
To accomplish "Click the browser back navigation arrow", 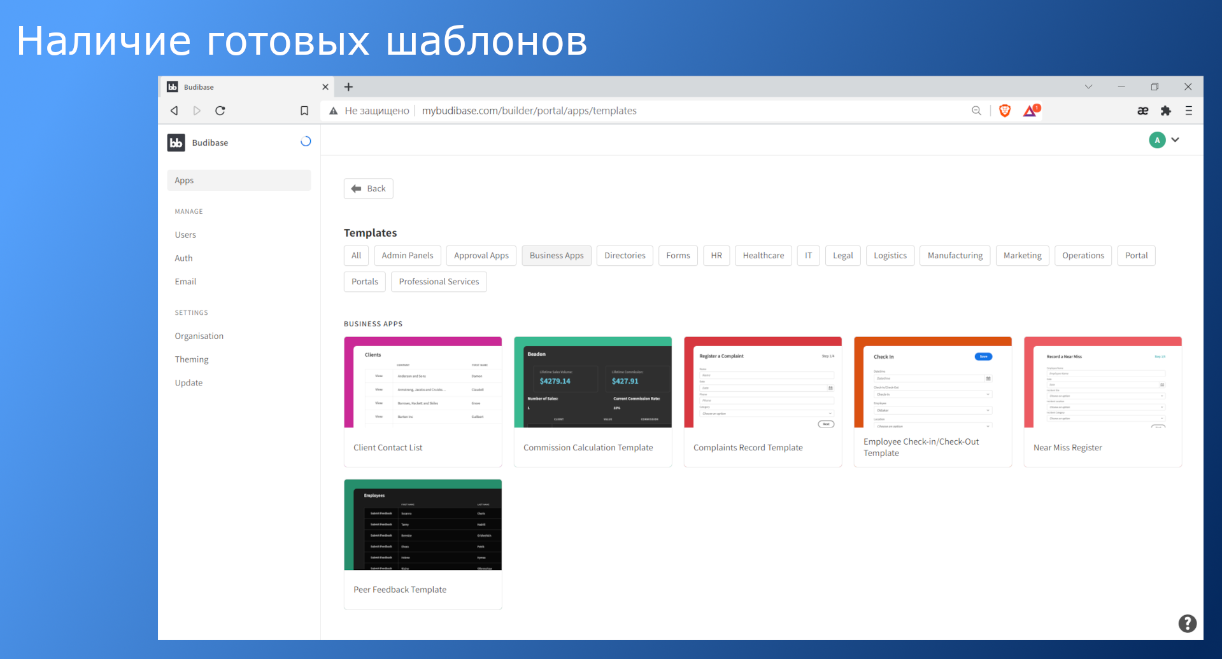I will coord(174,111).
